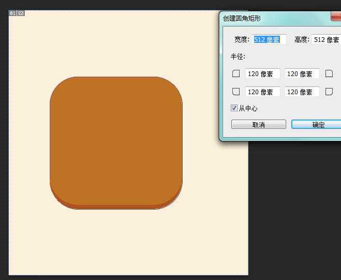Click the top-left corner radius icon
The image size is (341, 280).
point(236,74)
